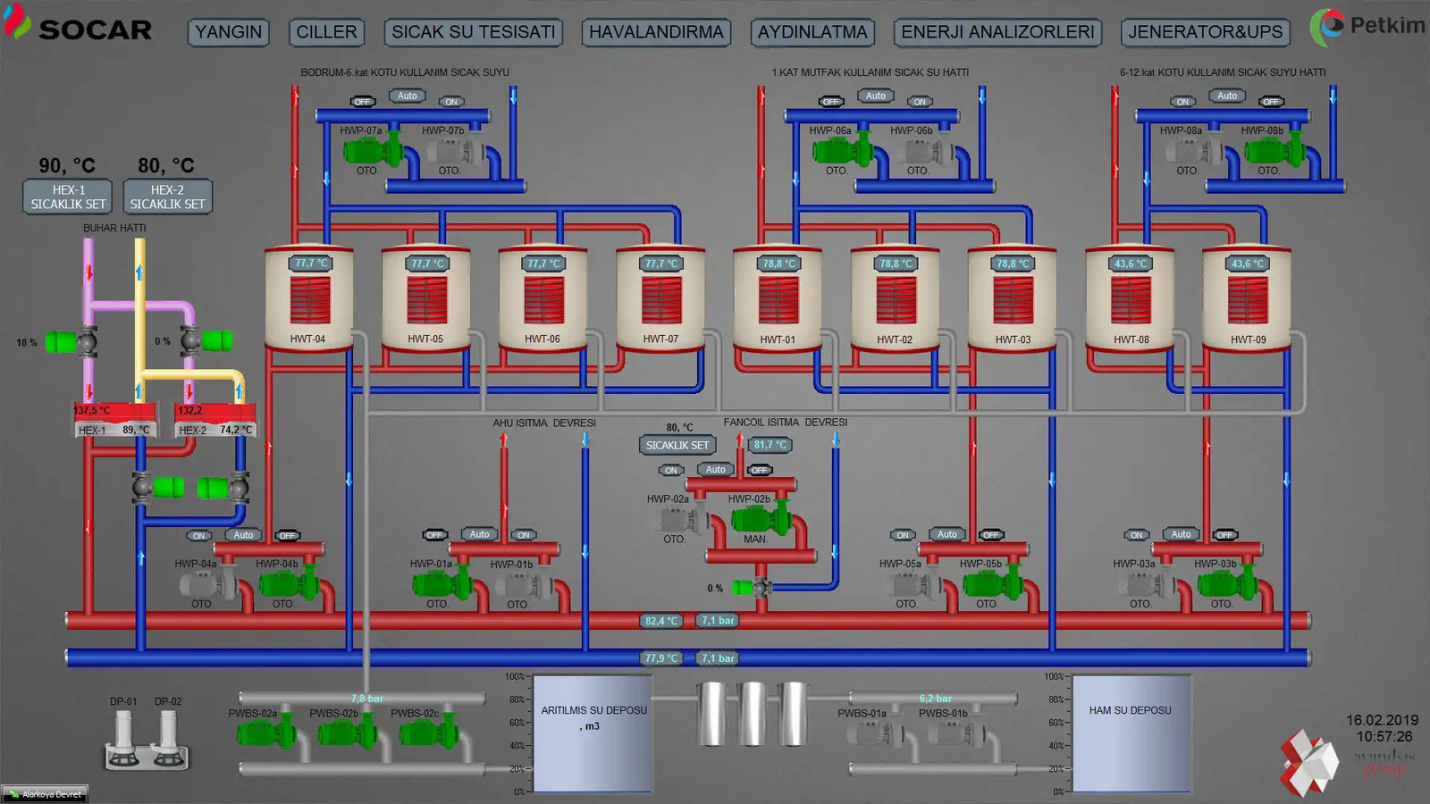The image size is (1430, 804).
Task: Go to the HAVALANDIRMA screen
Action: (656, 32)
